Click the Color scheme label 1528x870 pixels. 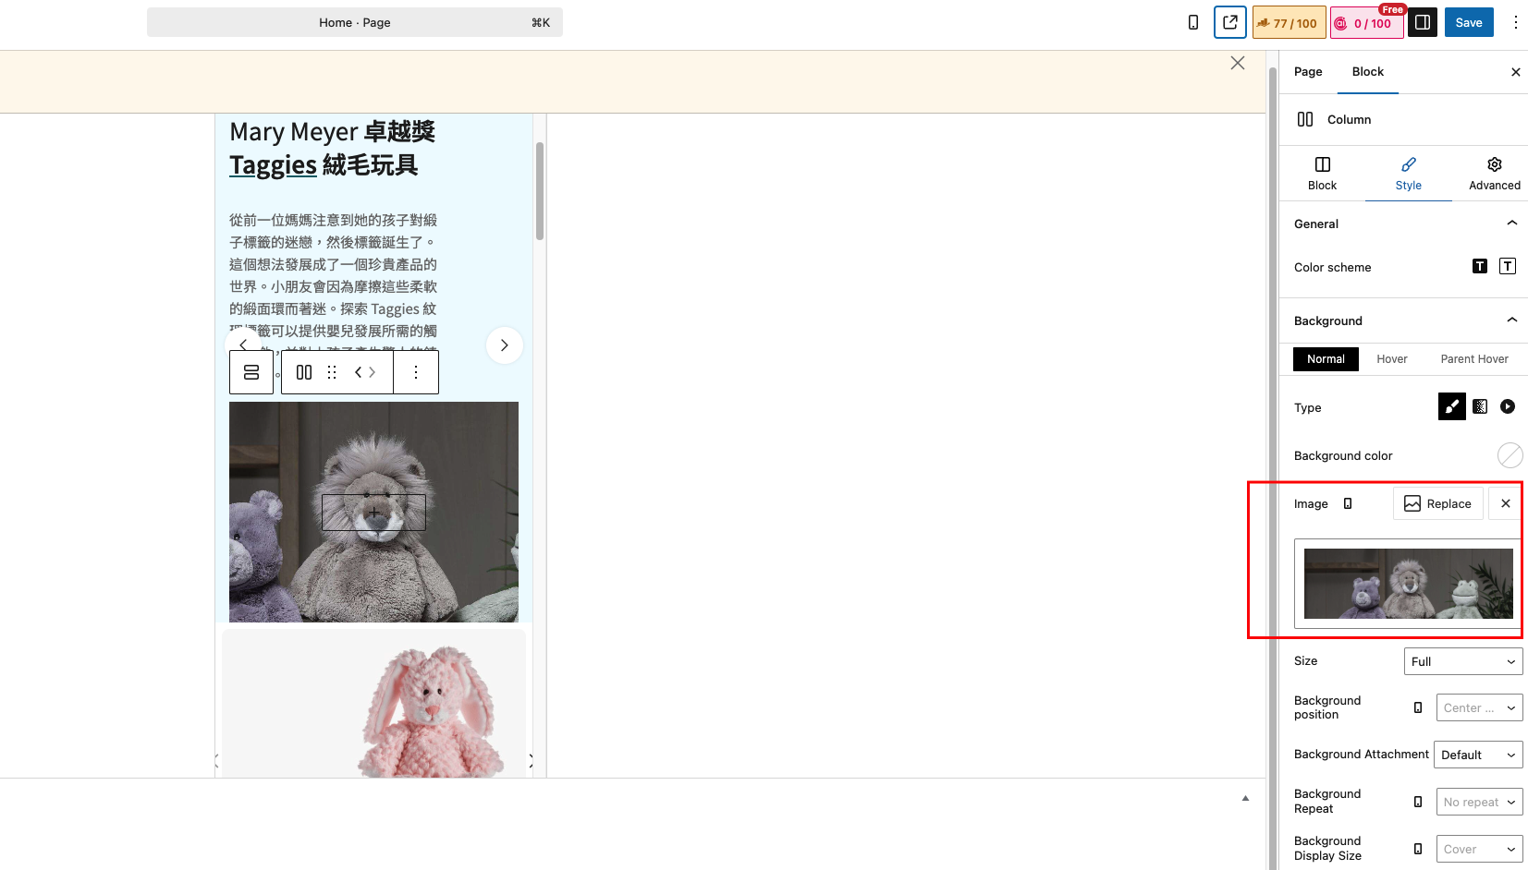1332,267
